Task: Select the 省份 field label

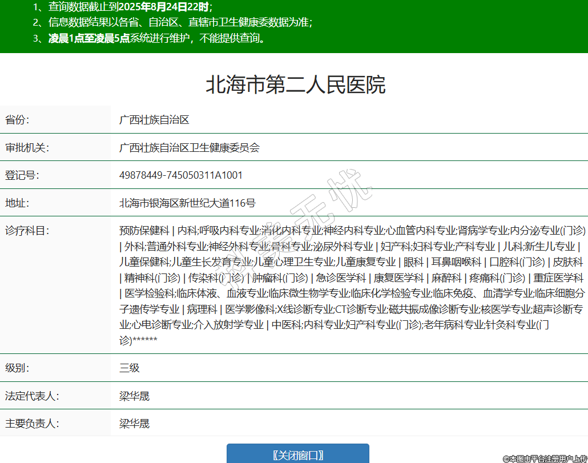Action: (x=17, y=120)
